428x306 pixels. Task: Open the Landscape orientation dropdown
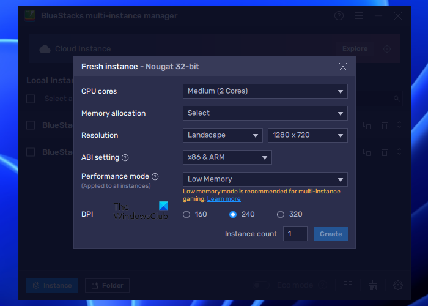tap(223, 135)
